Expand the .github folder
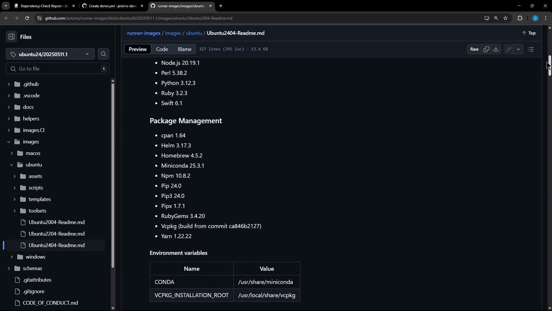Image resolution: width=552 pixels, height=311 pixels. pos(9,84)
